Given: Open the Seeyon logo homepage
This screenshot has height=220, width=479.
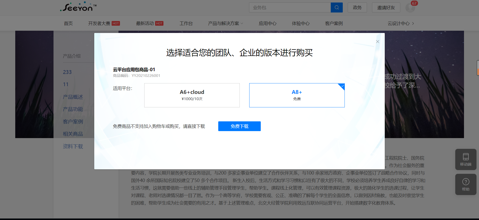Looking at the screenshot, I should click(78, 7).
